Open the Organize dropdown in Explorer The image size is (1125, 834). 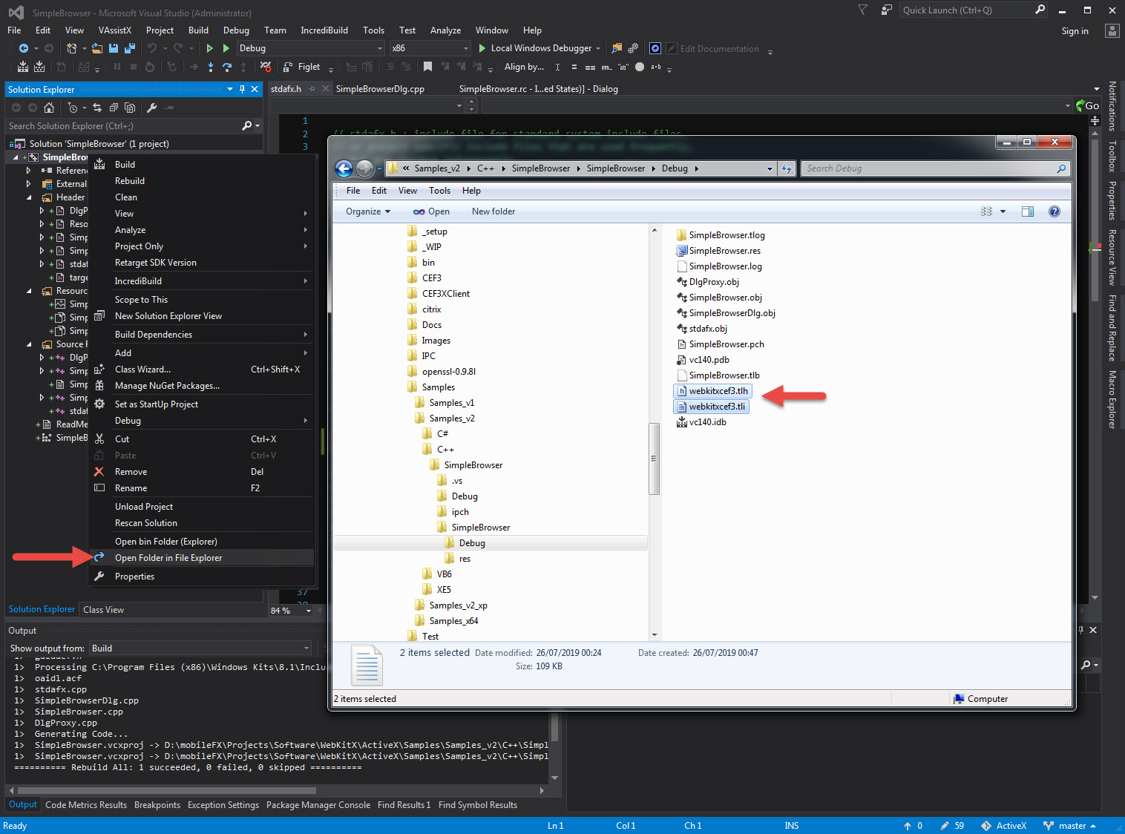pos(368,211)
